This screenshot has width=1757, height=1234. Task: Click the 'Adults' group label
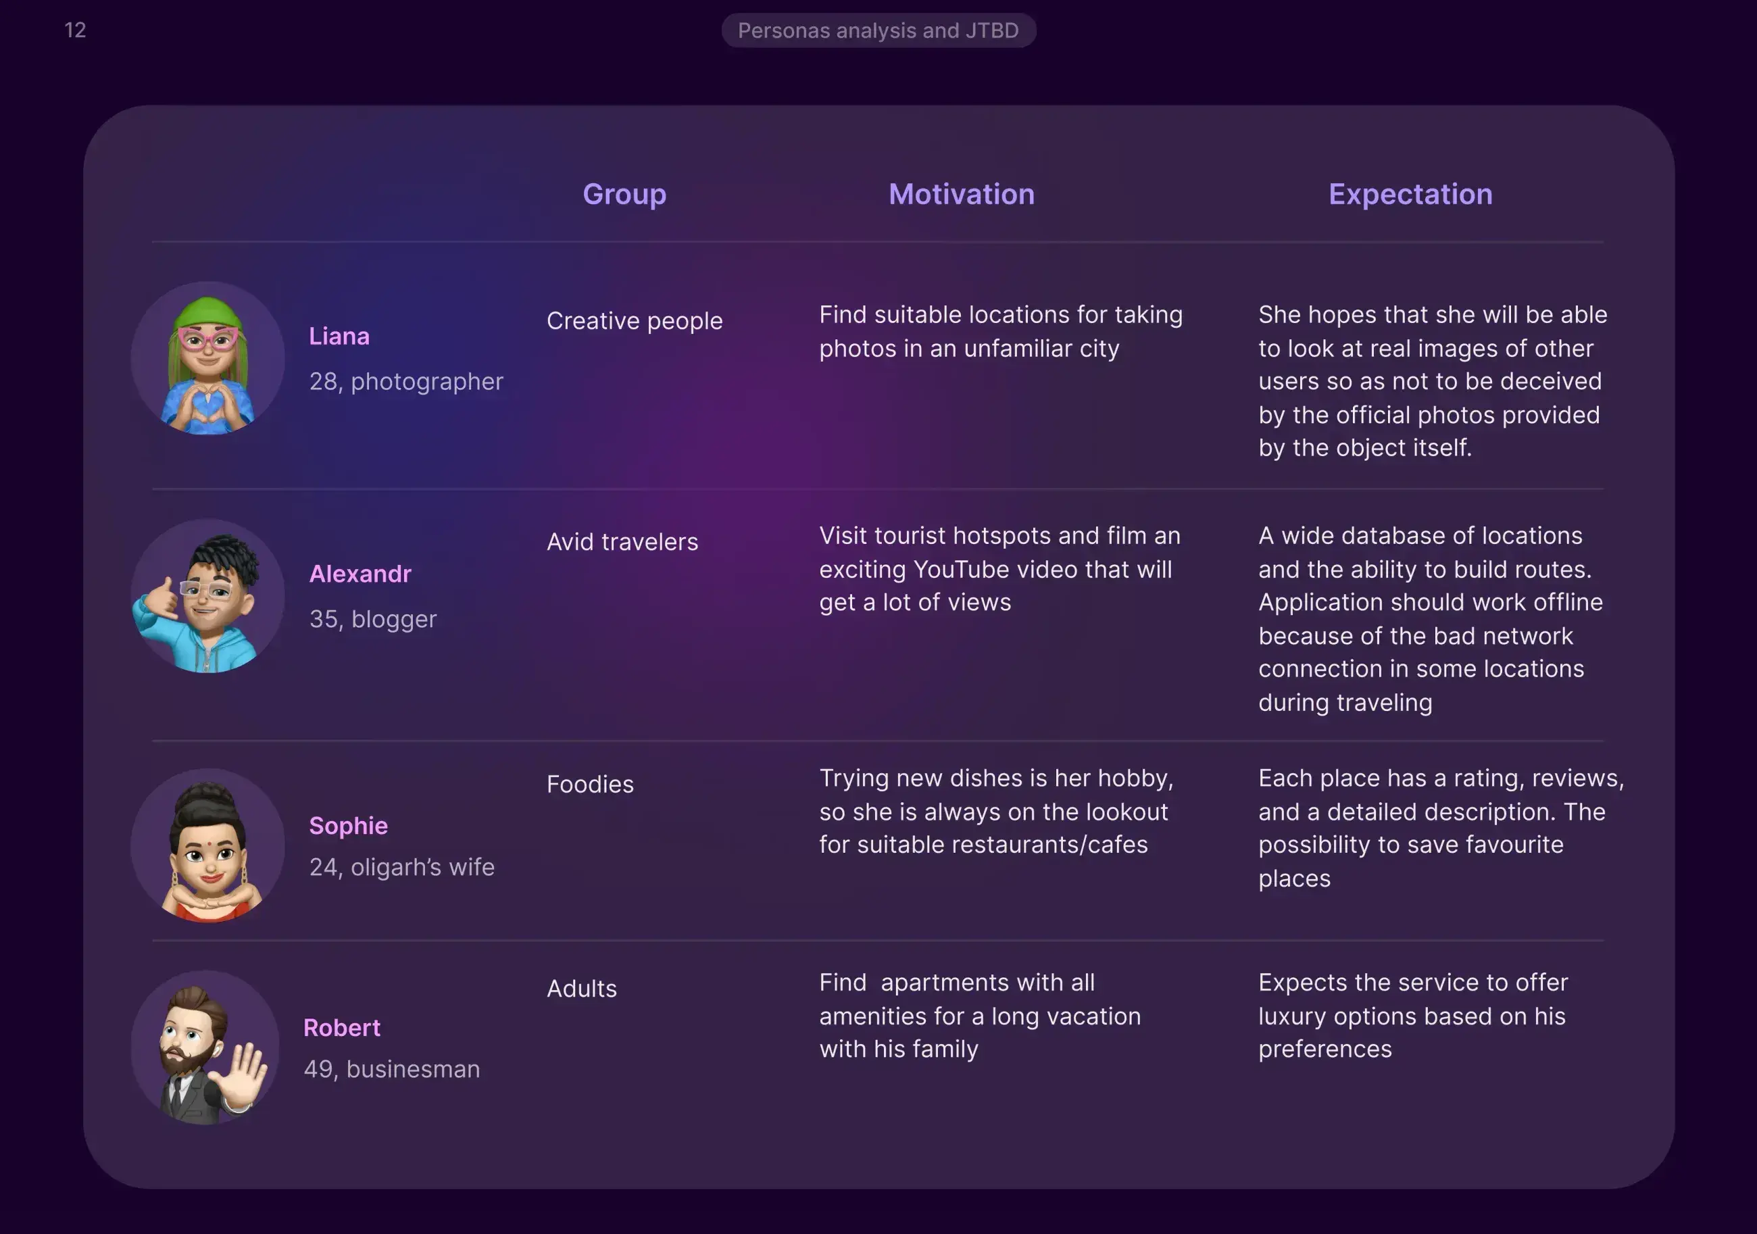pos(580,988)
